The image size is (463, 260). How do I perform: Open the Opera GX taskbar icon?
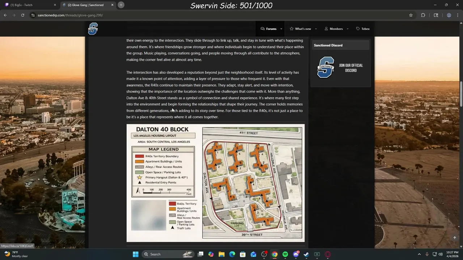click(328, 254)
